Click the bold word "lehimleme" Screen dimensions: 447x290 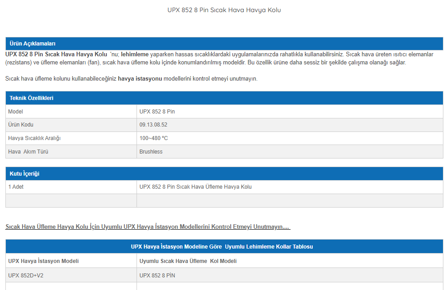(x=135, y=54)
